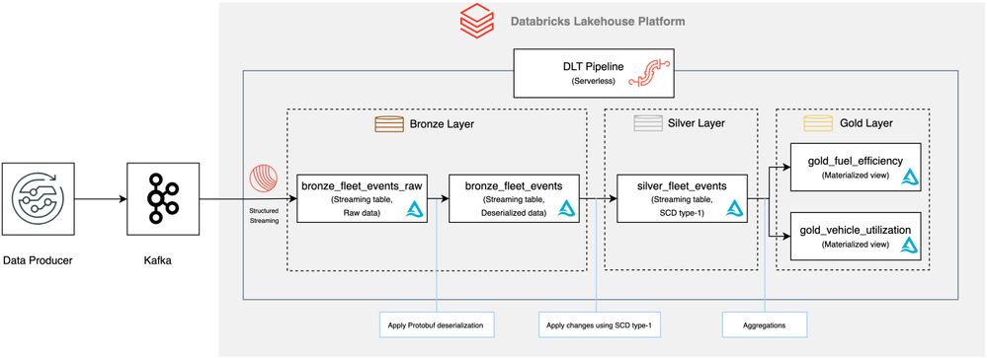Viewport: 987px width, 358px height.
Task: Click the Gold Layer database icon
Action: [x=817, y=123]
